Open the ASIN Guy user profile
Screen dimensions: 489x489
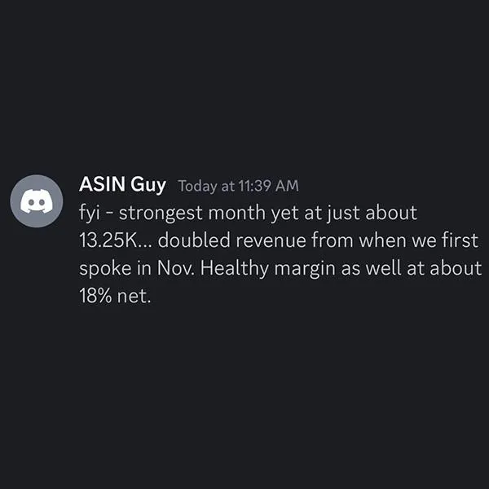click(122, 185)
